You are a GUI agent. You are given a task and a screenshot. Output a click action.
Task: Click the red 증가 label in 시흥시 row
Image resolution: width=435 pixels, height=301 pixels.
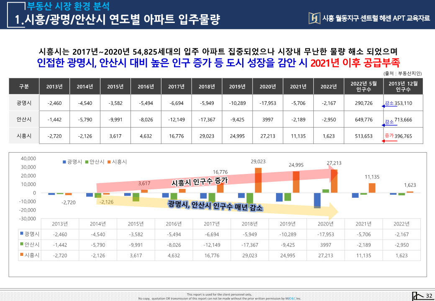(x=389, y=135)
